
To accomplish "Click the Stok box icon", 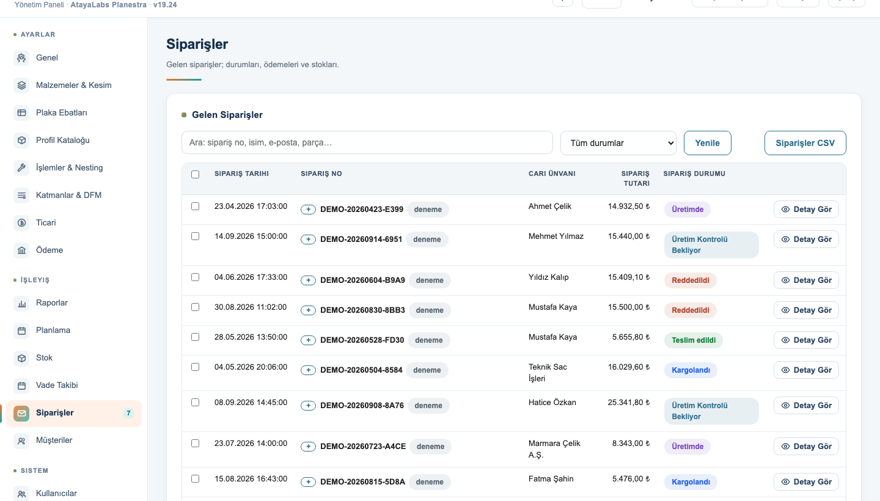I will click(x=21, y=358).
